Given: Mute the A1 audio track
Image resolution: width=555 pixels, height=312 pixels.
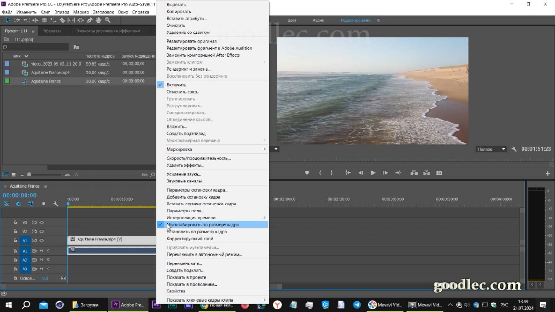Looking at the screenshot, I should (41, 251).
